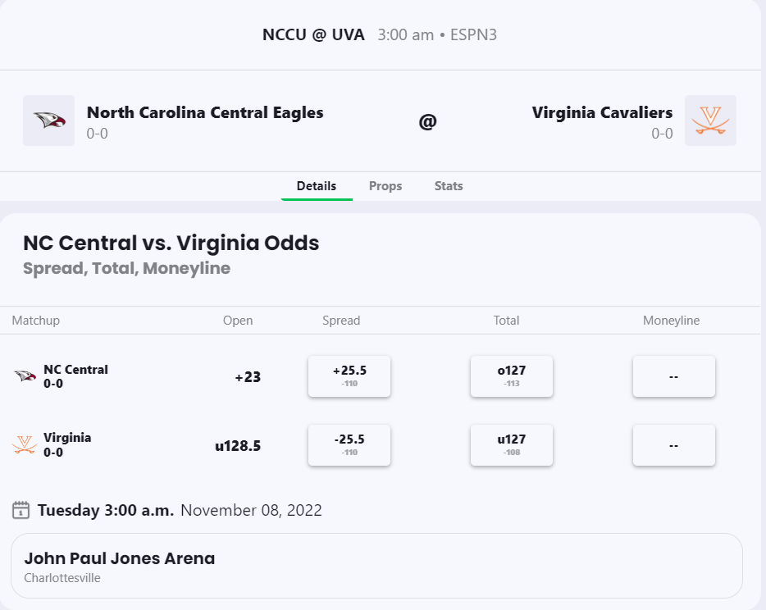
Task: Select Virginia -25.5 spread bet
Action: click(349, 445)
